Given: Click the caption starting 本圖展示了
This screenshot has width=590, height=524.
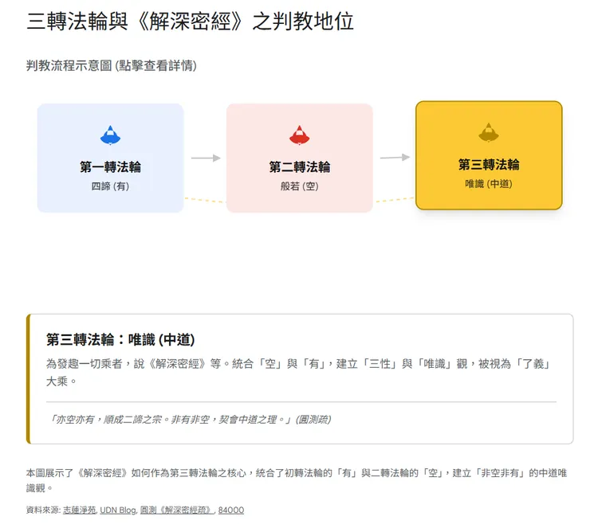Looking at the screenshot, I should click(297, 480).
